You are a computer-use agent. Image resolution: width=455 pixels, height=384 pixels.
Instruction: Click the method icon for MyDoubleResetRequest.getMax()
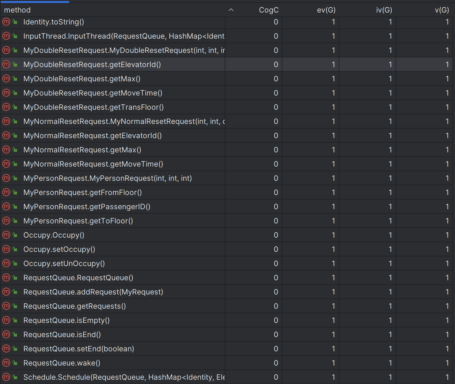coord(6,79)
